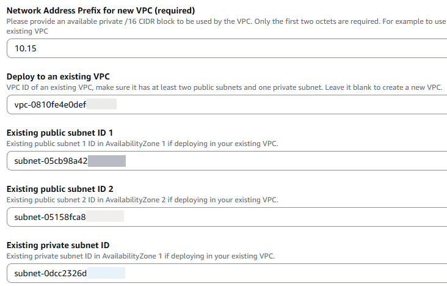
Task: Click the "Deploy to an existing VPC" heading
Action: (58, 76)
